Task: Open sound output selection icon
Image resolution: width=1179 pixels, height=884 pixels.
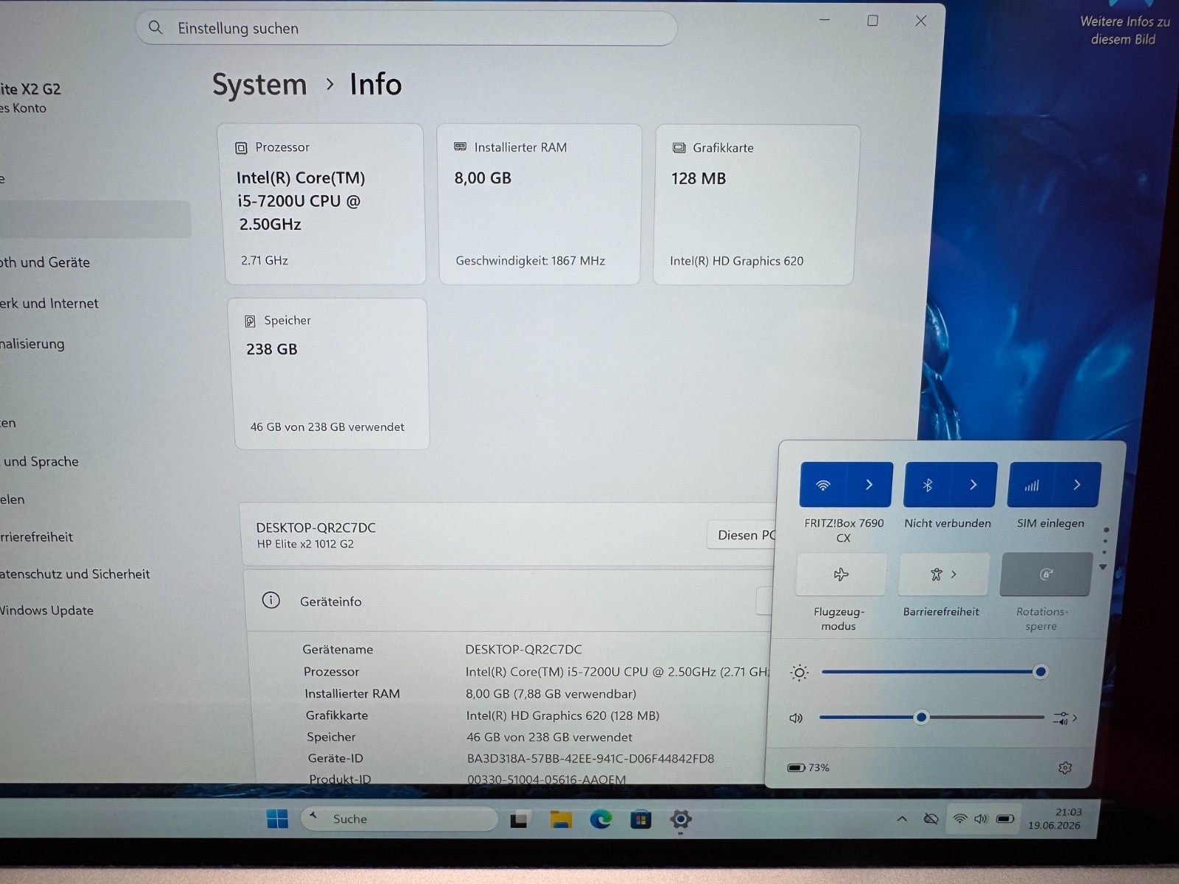Action: (x=1065, y=718)
